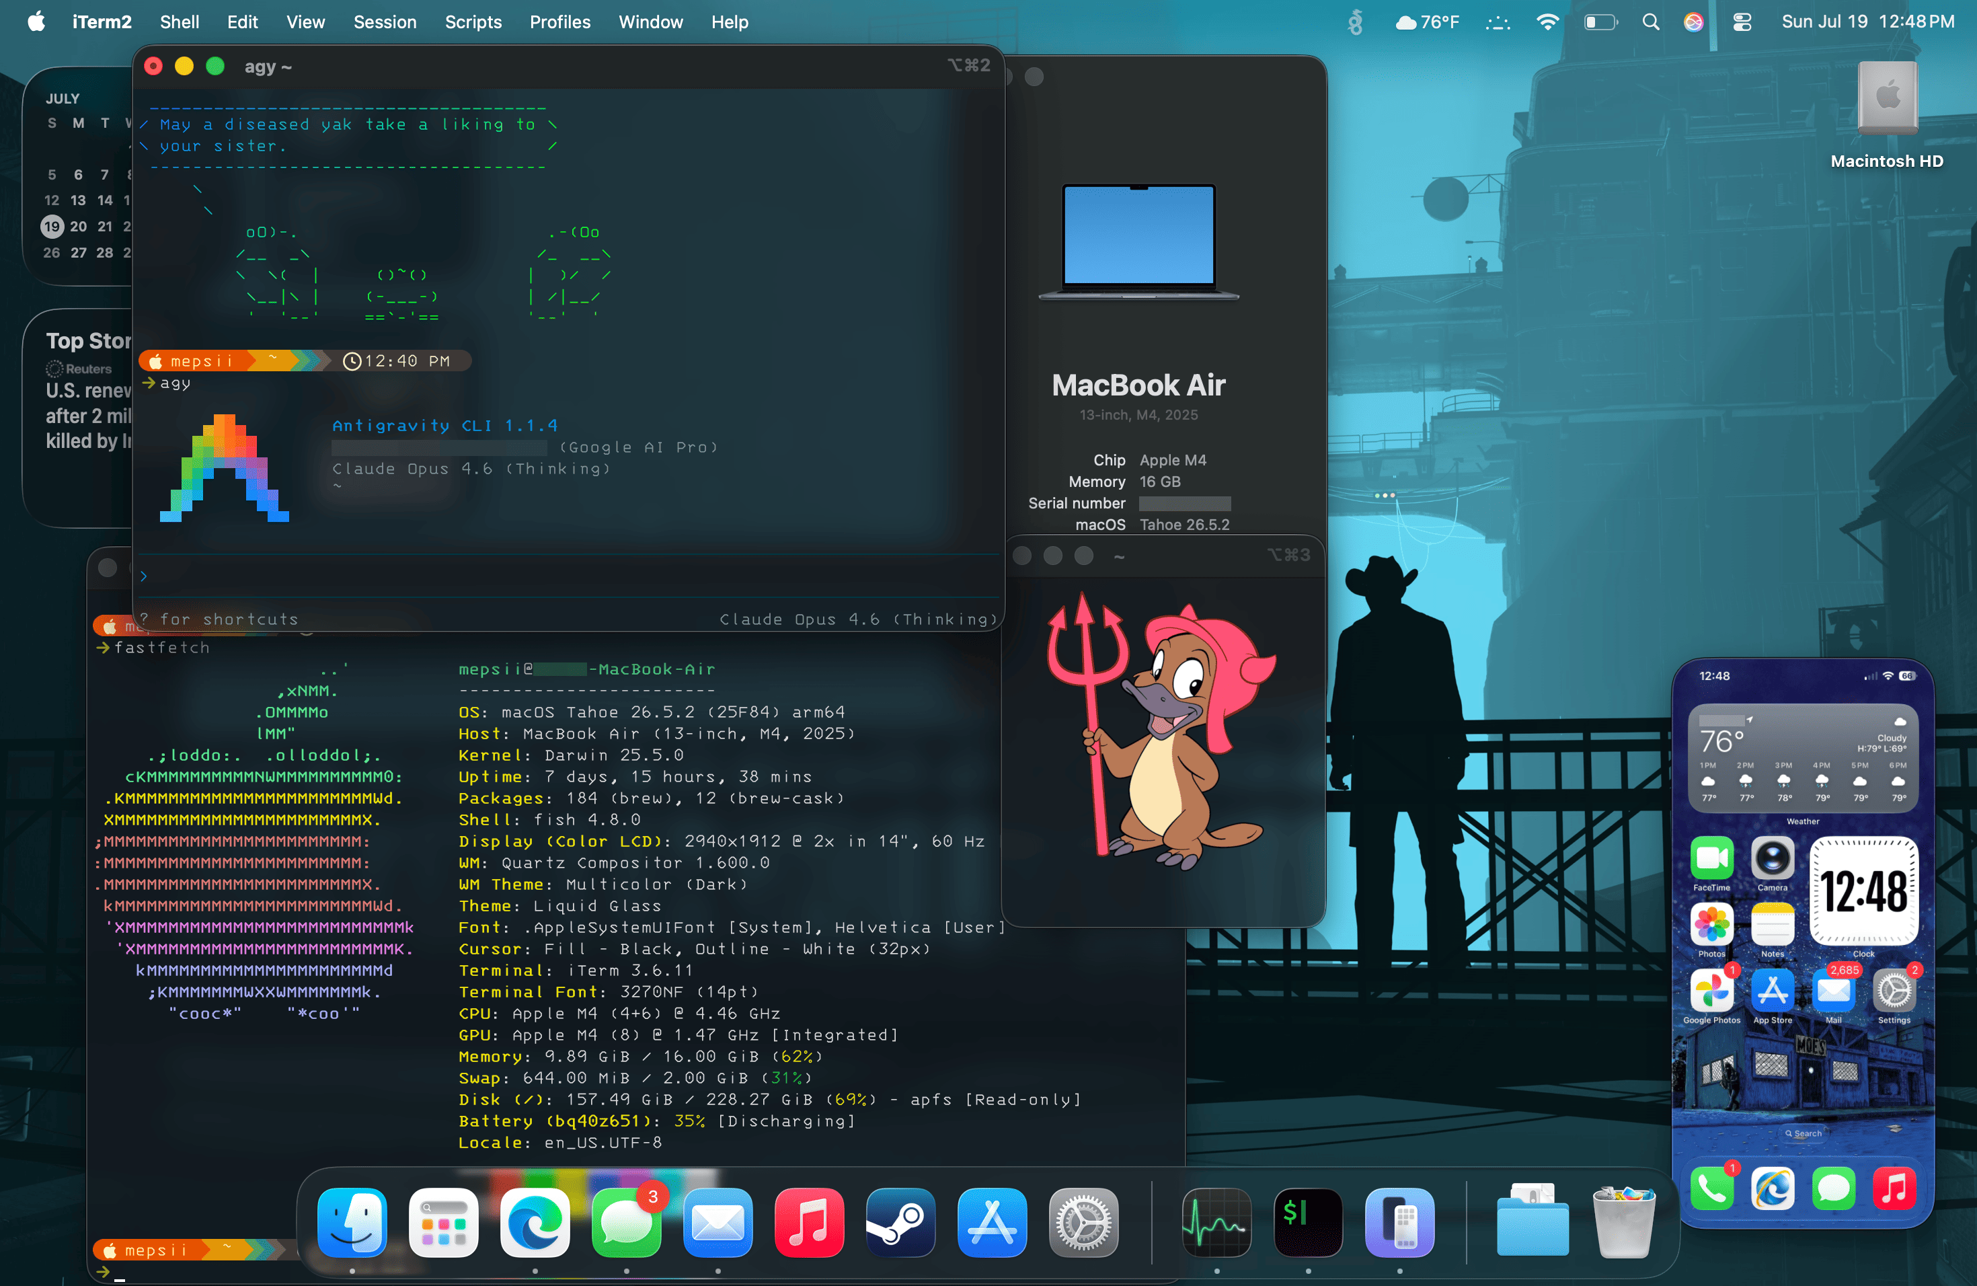Screen dimensions: 1977x1286
Task: Open Activity Monitor in the Dock
Action: point(1217,1222)
